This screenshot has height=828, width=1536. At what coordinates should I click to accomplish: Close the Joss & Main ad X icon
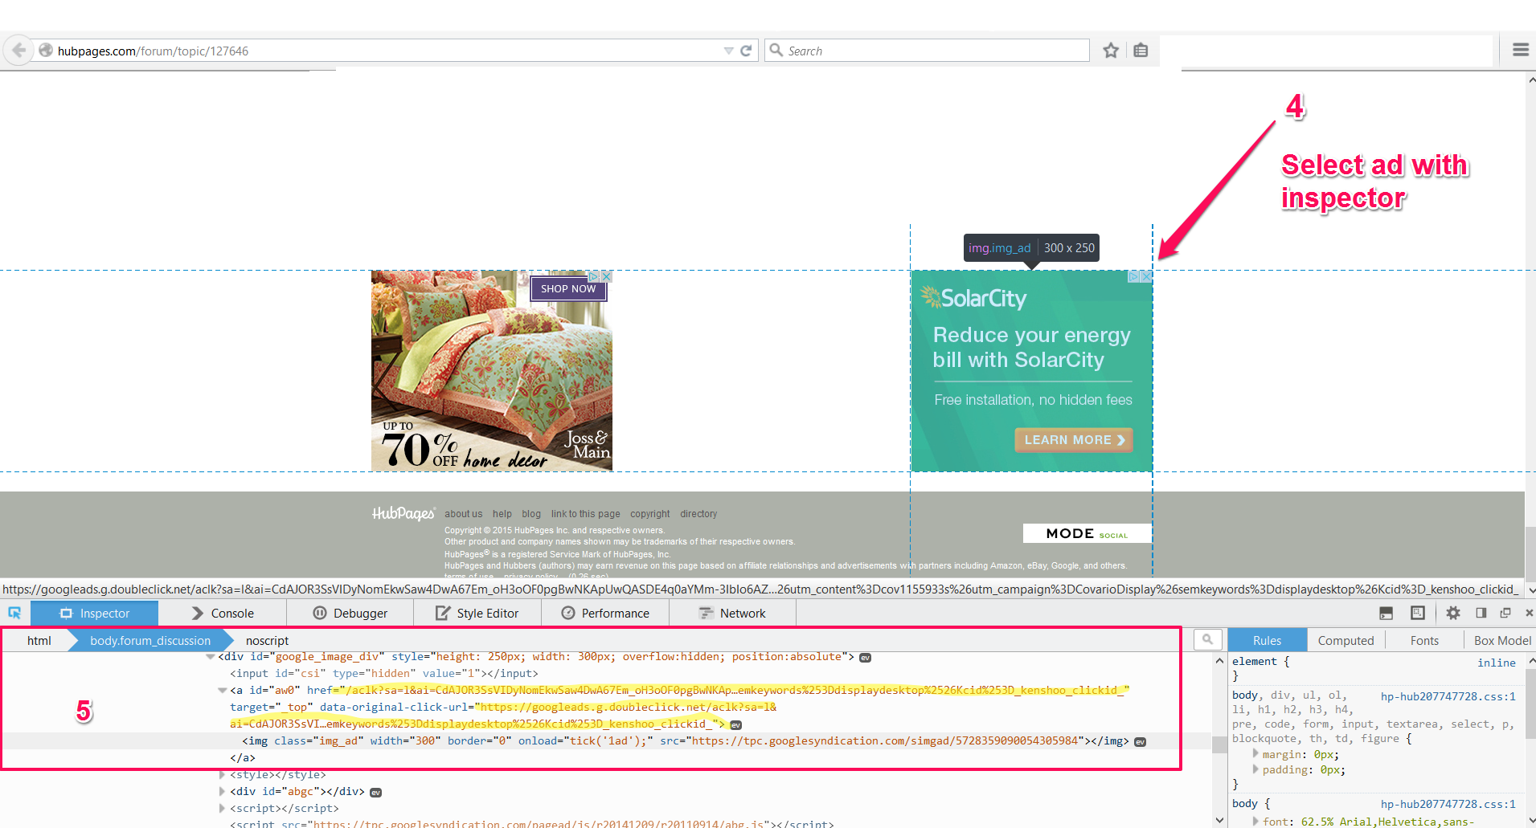pyautogui.click(x=607, y=276)
